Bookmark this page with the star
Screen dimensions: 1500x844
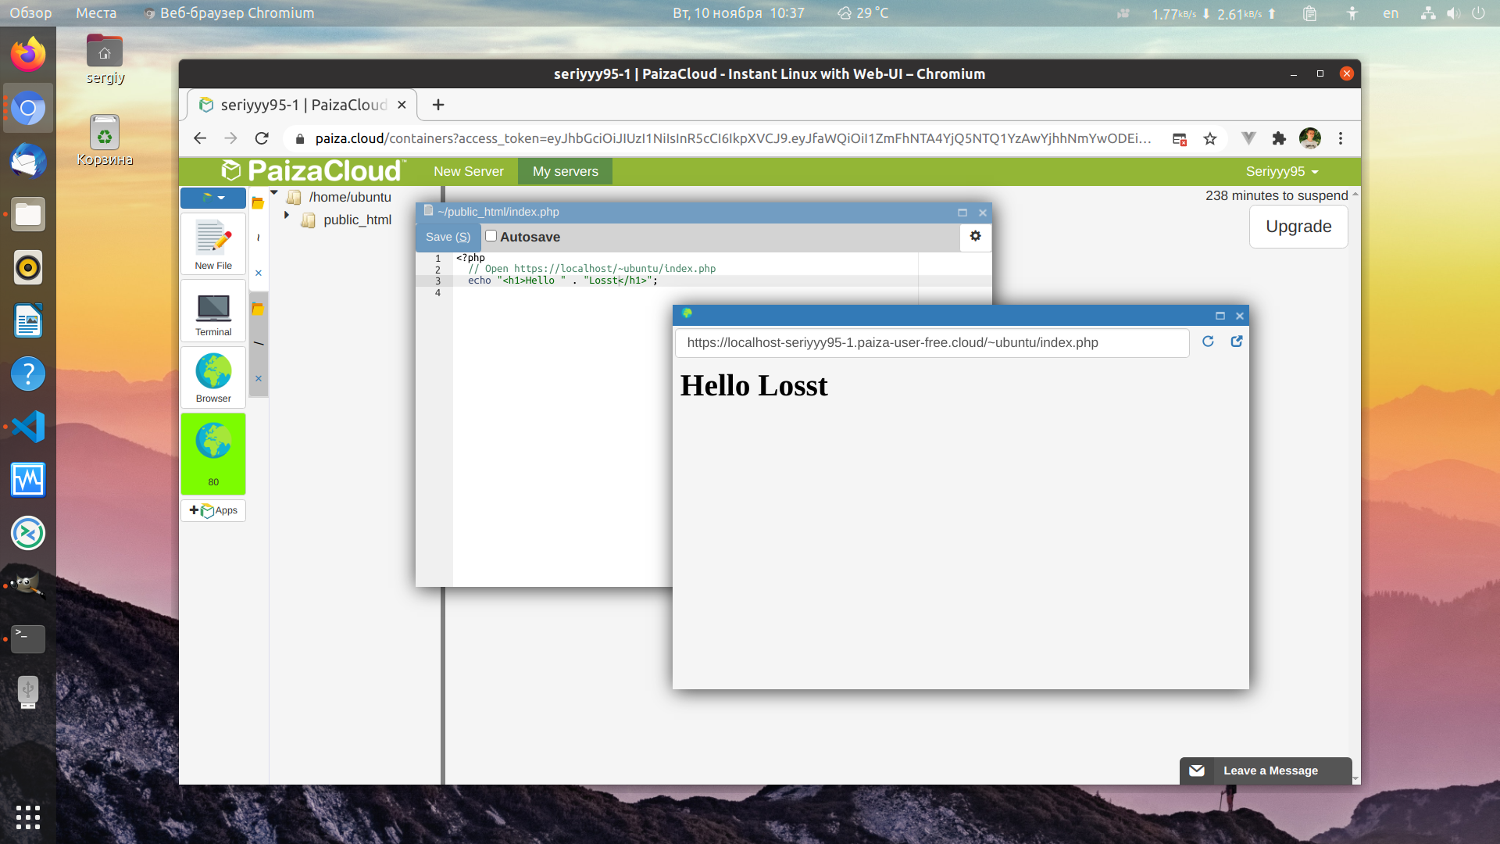1210,138
